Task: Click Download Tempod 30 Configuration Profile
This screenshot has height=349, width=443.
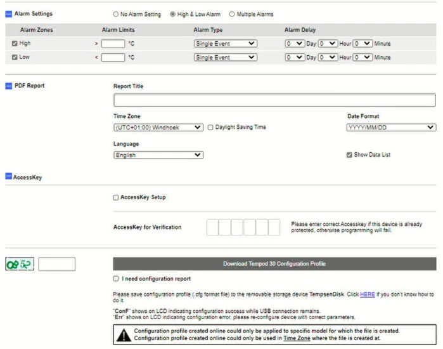Action: [274, 264]
